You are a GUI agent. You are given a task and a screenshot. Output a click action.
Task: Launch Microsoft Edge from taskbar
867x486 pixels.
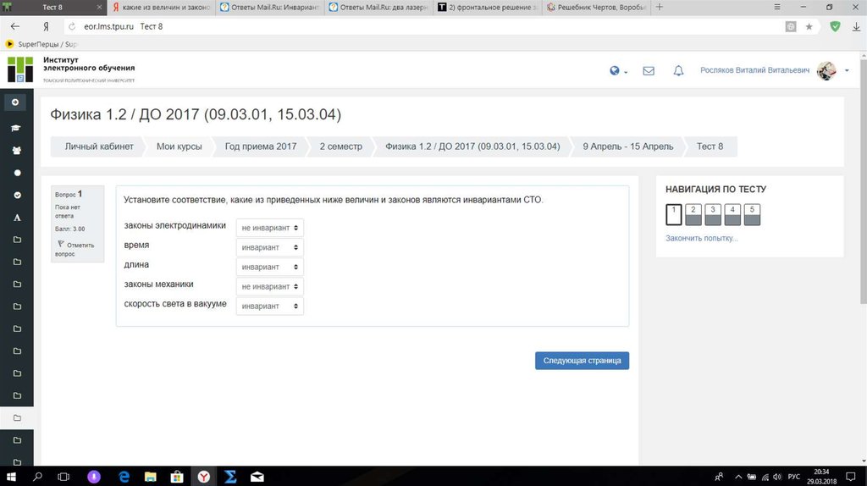(x=124, y=477)
